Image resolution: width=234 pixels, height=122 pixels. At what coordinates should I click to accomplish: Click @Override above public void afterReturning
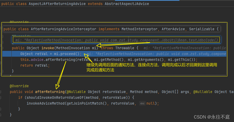[19, 86]
